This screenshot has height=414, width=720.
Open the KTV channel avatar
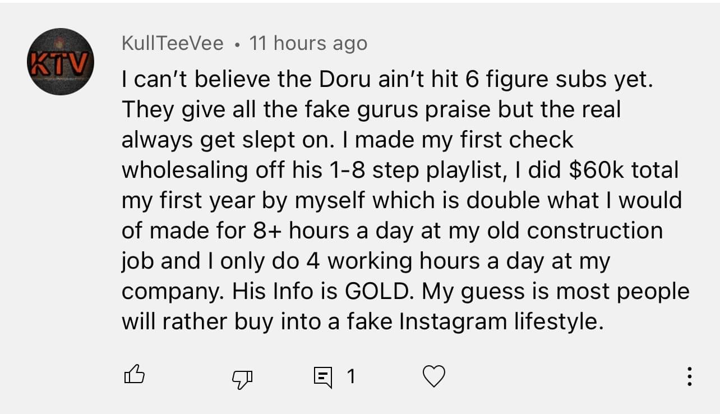coord(61,62)
